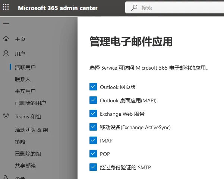Open 主页 in the navigation
The image size is (224, 179).
coord(20,39)
